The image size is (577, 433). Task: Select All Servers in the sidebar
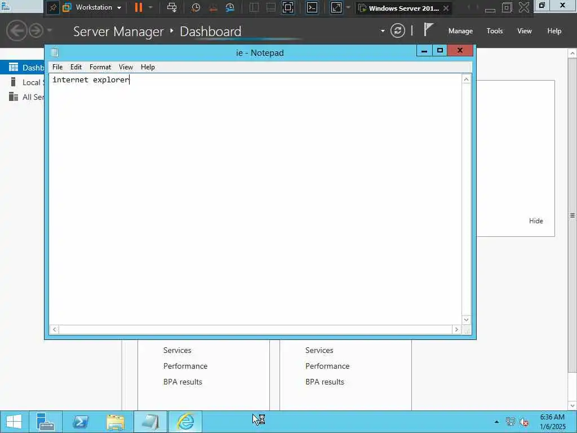pos(22,97)
